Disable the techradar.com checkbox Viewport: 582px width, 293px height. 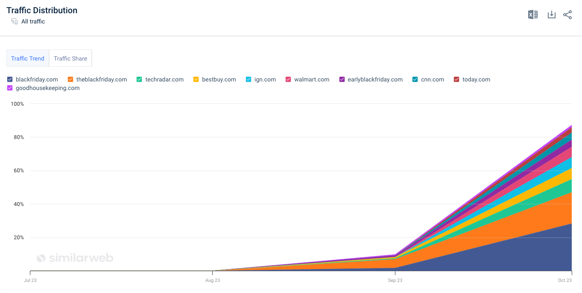pos(139,79)
